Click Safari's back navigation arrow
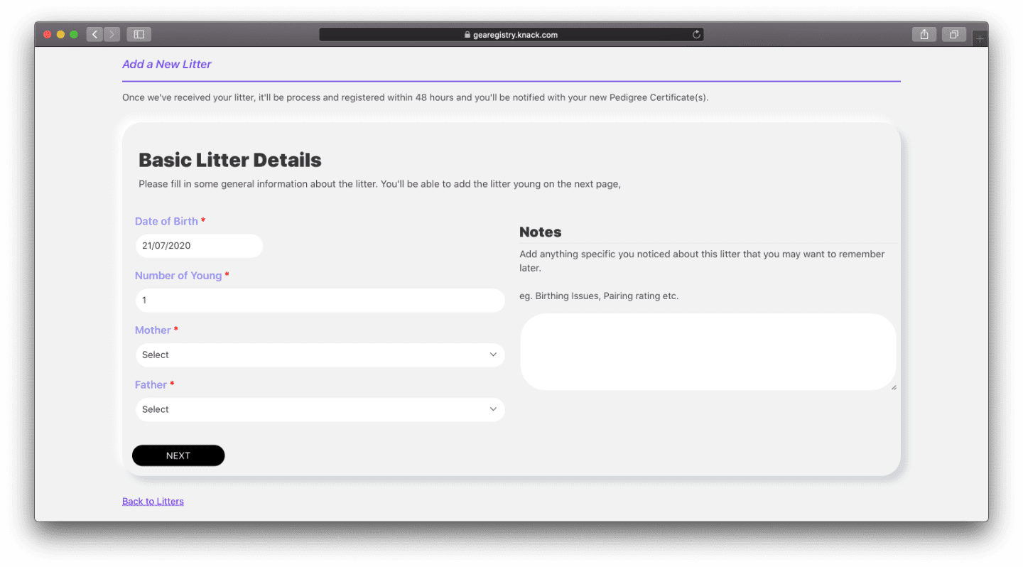Image resolution: width=1023 pixels, height=567 pixels. 94,34
